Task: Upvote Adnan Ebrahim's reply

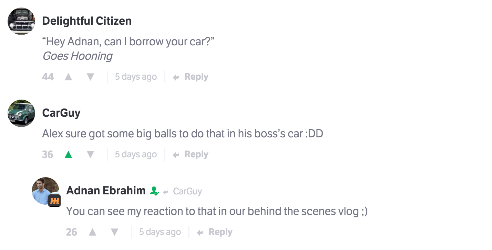Action: pos(92,232)
